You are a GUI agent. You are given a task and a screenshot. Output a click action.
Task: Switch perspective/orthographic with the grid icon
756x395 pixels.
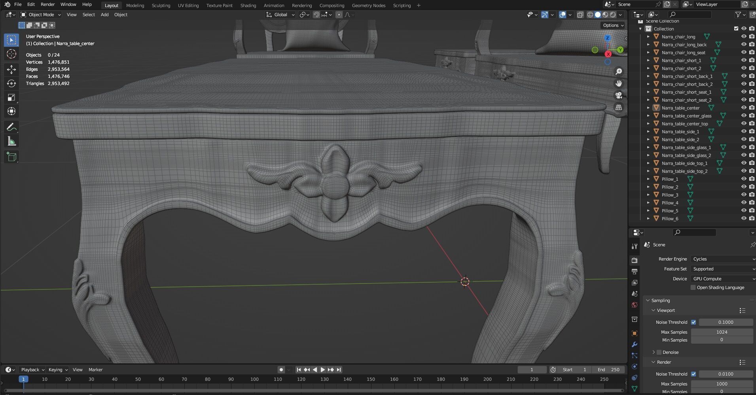click(x=619, y=107)
